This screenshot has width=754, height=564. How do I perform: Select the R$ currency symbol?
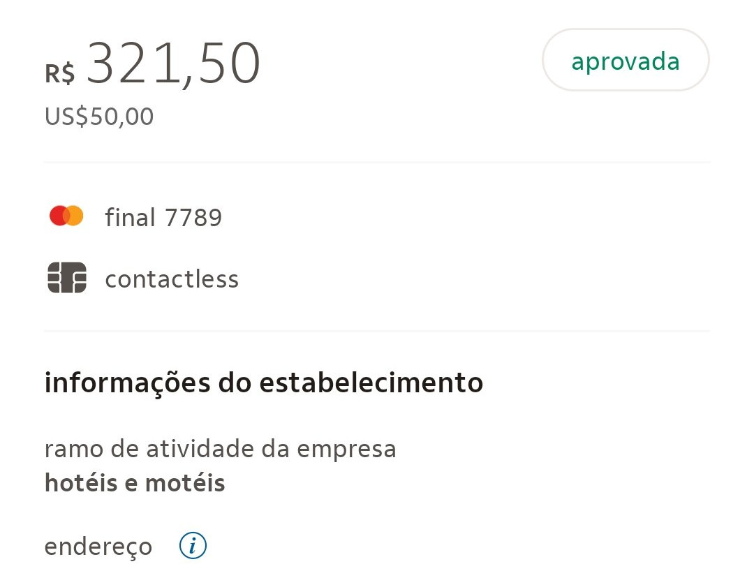60,73
